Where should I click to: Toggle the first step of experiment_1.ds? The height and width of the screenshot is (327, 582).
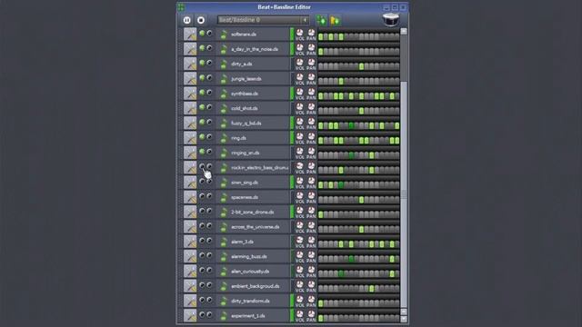point(321,318)
